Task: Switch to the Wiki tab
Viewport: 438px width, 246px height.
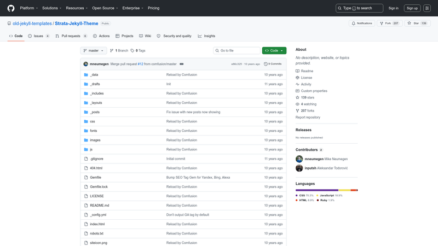Action: tap(145, 36)
